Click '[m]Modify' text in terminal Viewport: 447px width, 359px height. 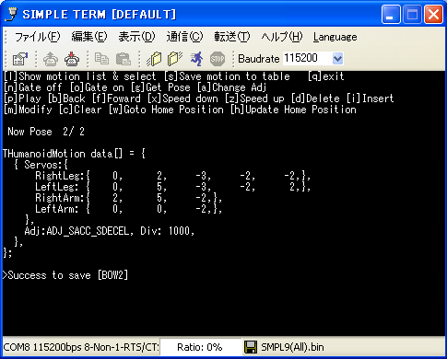click(28, 110)
